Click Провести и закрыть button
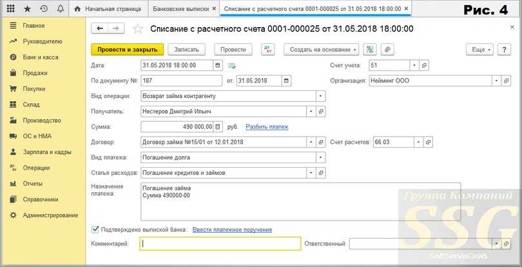Viewport: 522px width, 267px height. pos(127,49)
